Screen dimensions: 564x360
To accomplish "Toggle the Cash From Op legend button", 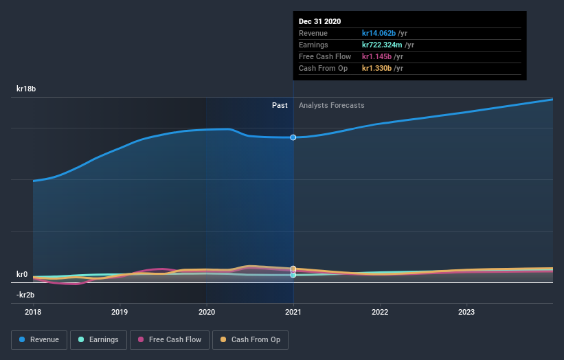I will pyautogui.click(x=250, y=340).
